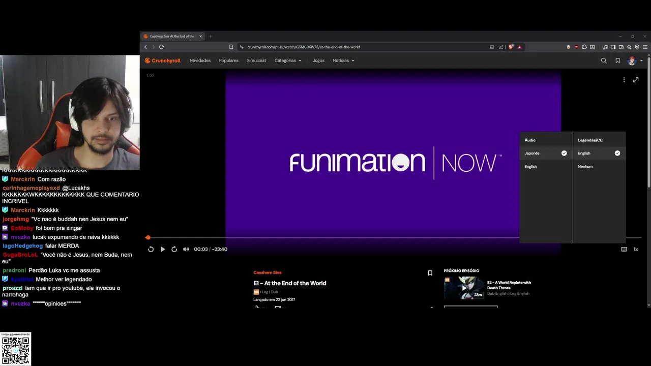Go to the Simulcast page

[x=256, y=60]
